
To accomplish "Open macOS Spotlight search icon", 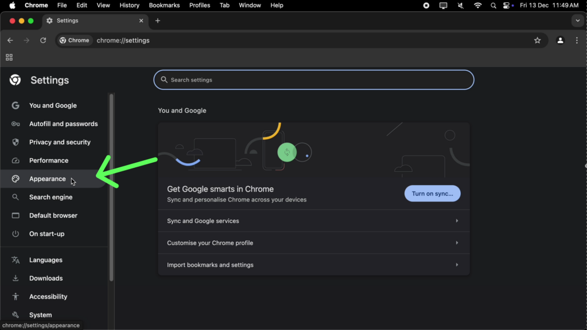I will pos(494,5).
